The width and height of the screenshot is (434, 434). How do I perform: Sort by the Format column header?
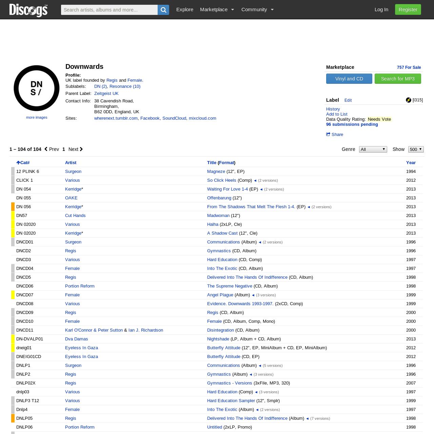pos(226,163)
